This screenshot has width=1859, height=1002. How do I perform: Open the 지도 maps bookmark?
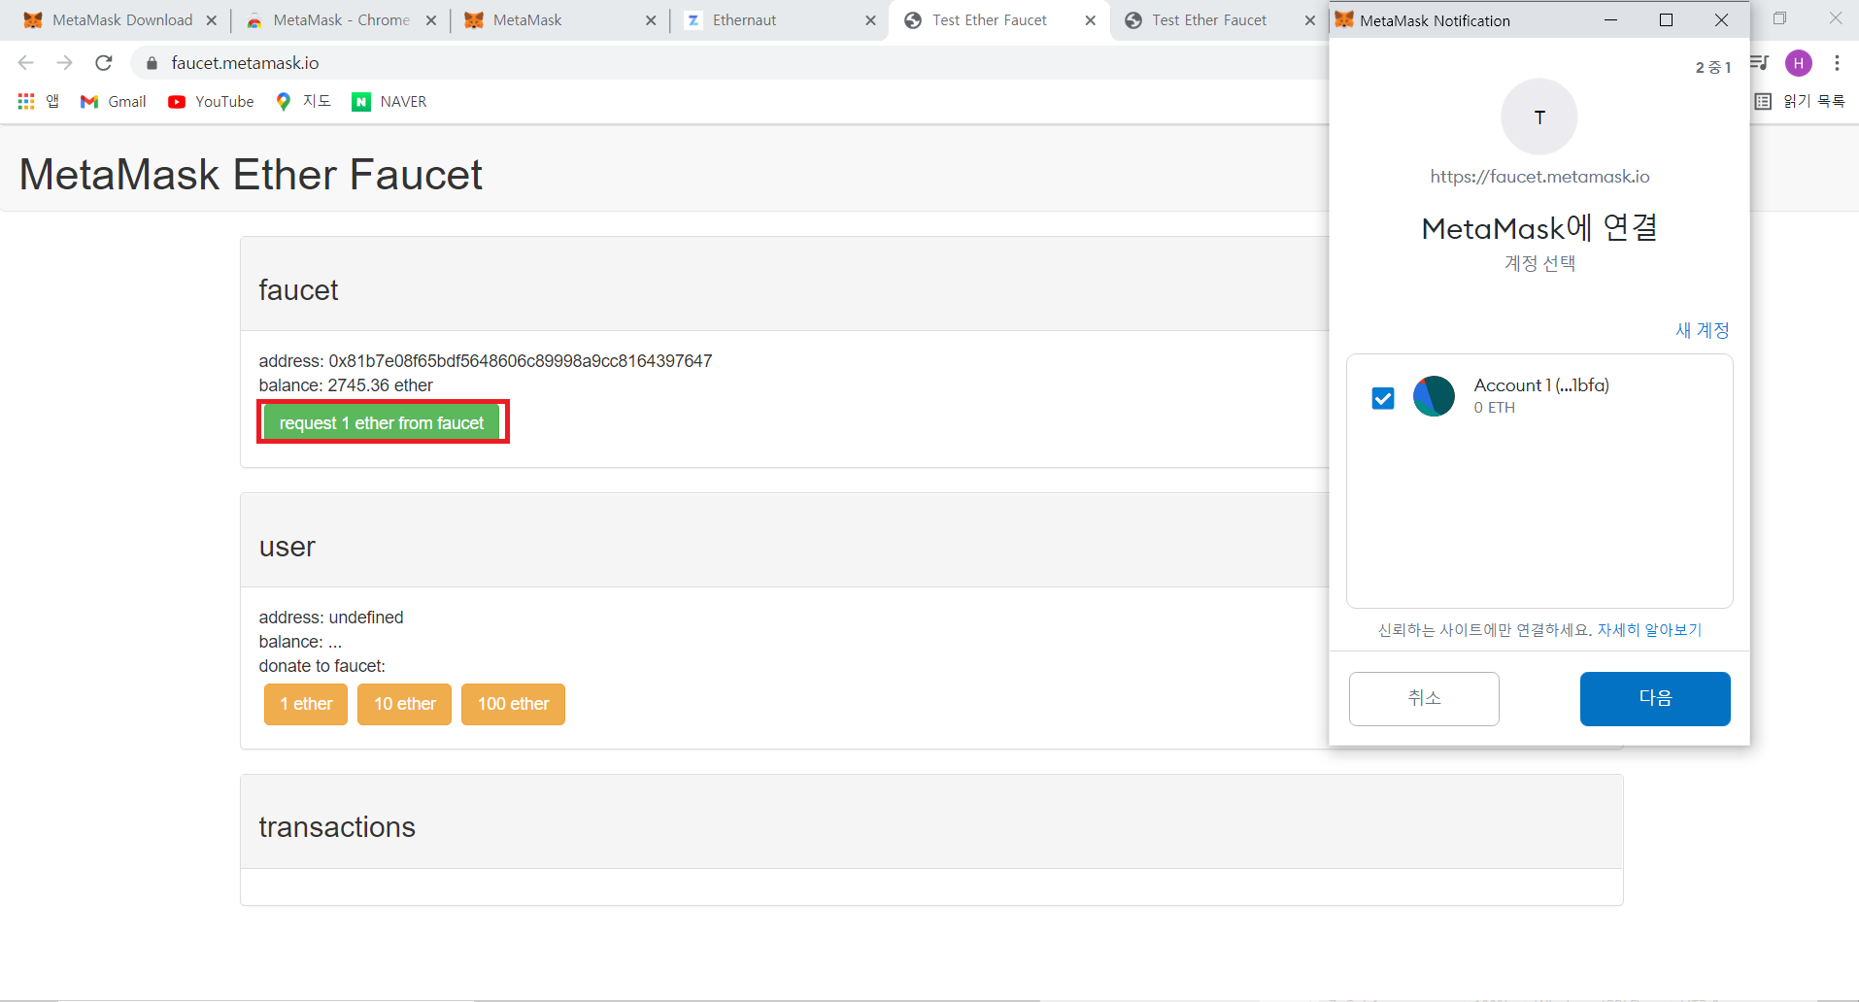[x=303, y=101]
